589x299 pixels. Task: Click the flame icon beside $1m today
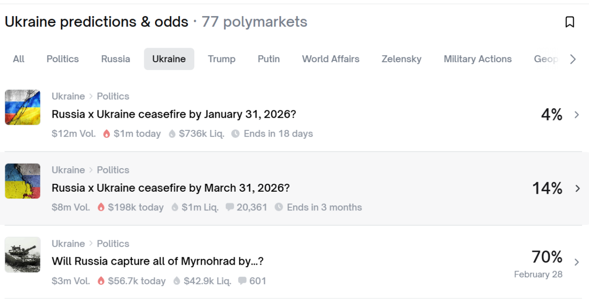(107, 134)
